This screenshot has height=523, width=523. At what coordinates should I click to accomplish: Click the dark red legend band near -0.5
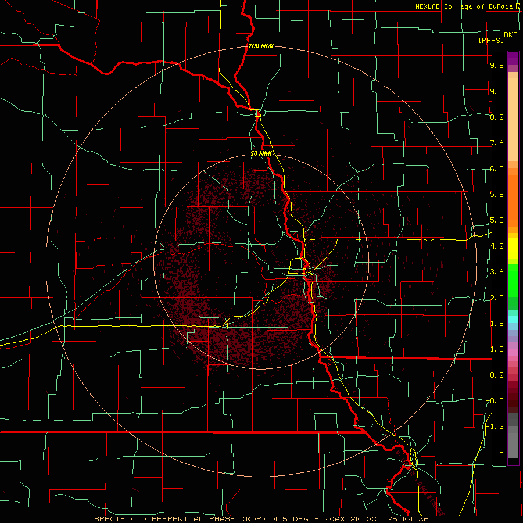(x=513, y=400)
